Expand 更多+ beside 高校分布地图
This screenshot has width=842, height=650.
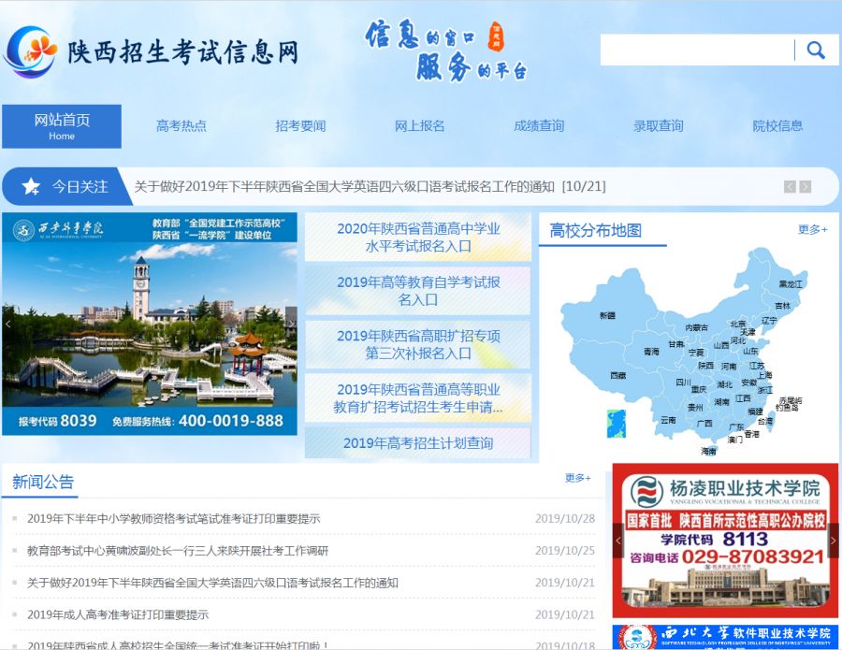point(810,229)
